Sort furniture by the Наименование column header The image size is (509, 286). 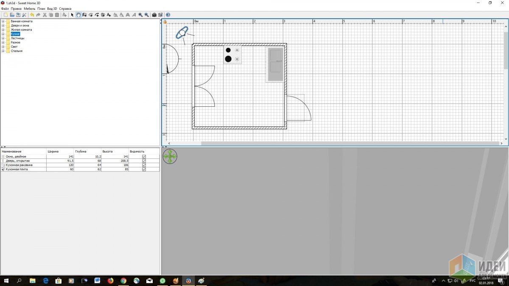(x=23, y=151)
